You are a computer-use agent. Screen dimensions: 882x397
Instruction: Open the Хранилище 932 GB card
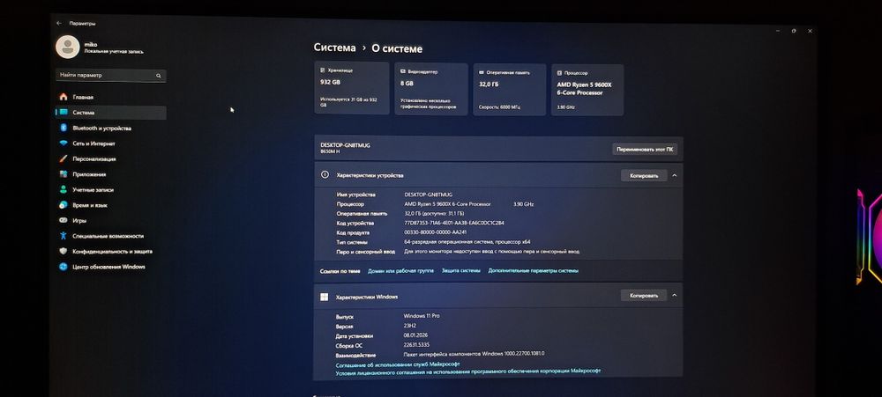coord(352,88)
